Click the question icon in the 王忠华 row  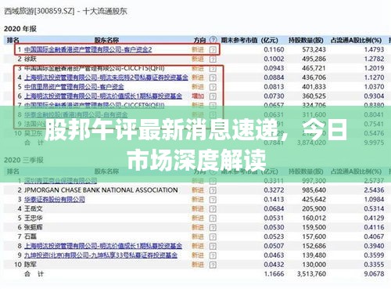(213, 219)
